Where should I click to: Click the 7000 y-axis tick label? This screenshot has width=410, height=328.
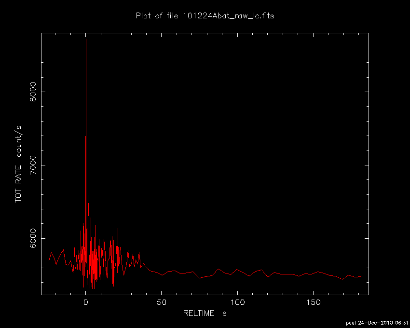tap(33, 165)
